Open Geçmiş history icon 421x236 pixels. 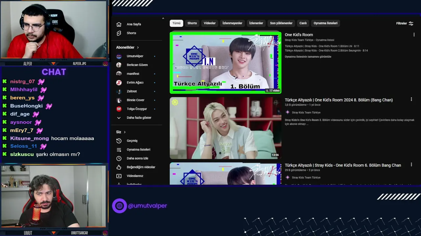click(x=119, y=141)
